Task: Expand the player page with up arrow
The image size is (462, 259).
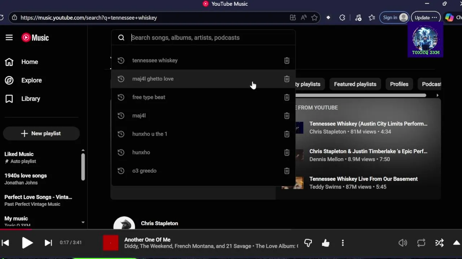Action: point(456,243)
